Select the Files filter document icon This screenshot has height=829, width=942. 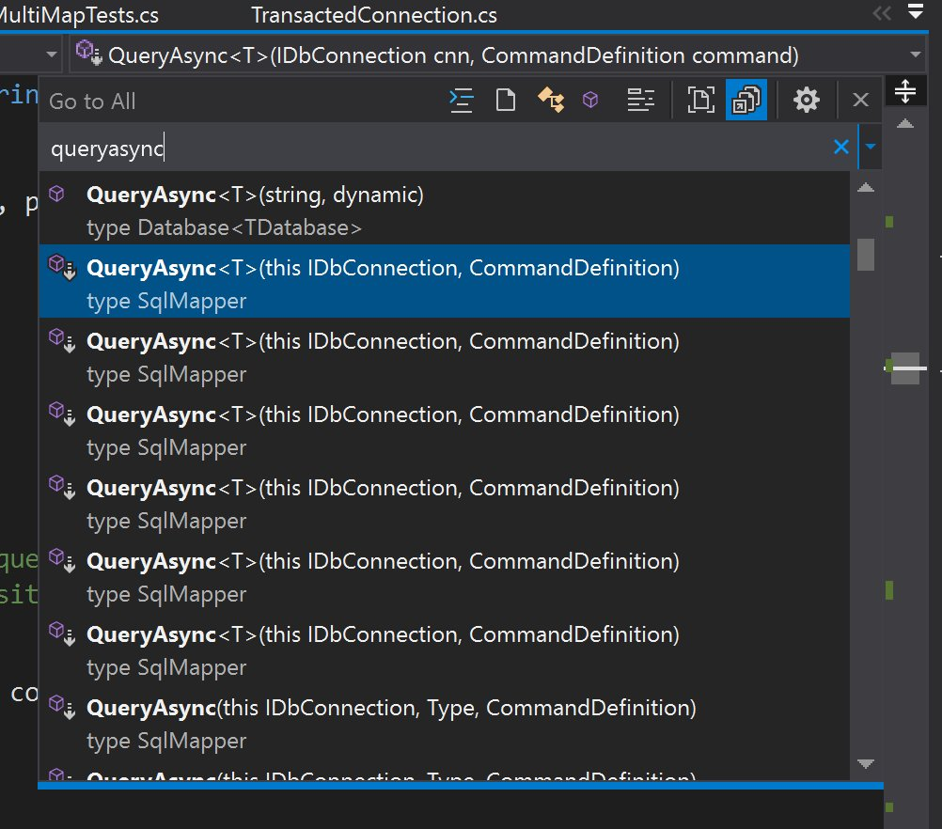pos(505,100)
